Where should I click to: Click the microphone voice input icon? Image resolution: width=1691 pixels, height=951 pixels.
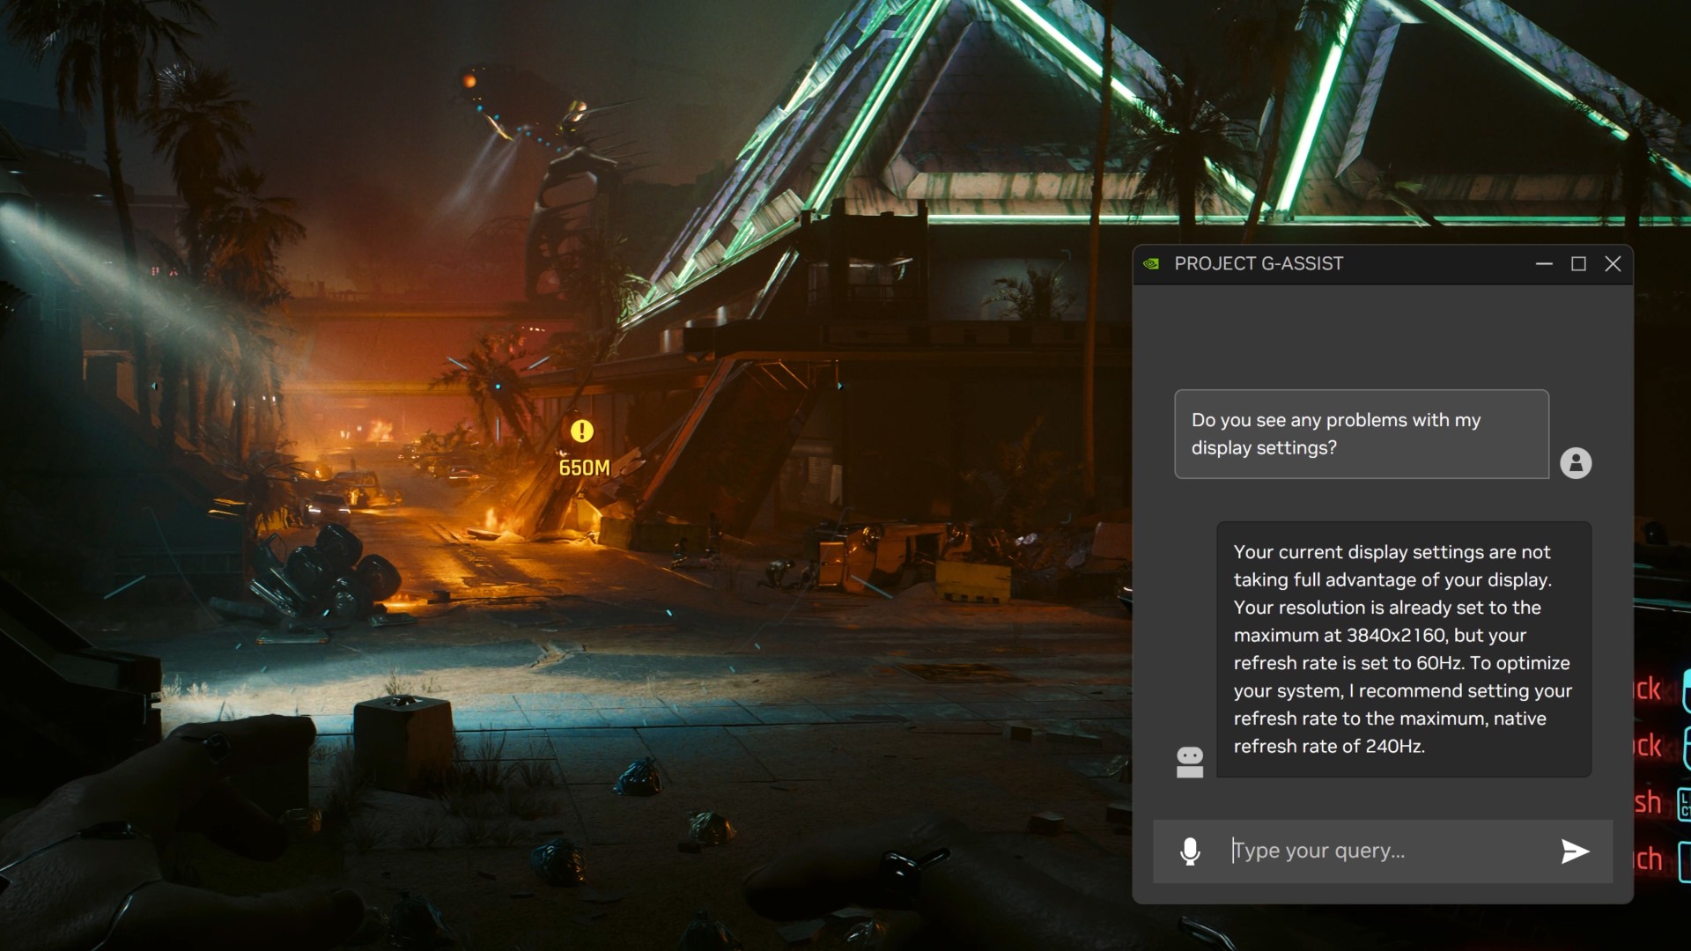pos(1190,851)
